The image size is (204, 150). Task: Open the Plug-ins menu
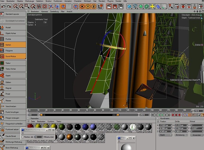tap(110, 1)
